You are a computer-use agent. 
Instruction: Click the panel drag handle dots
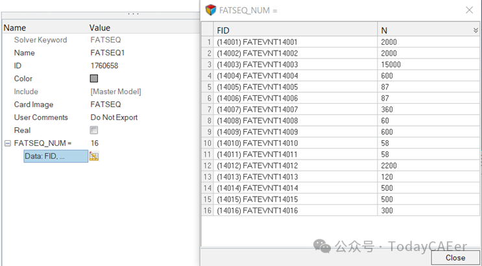[x=133, y=14]
